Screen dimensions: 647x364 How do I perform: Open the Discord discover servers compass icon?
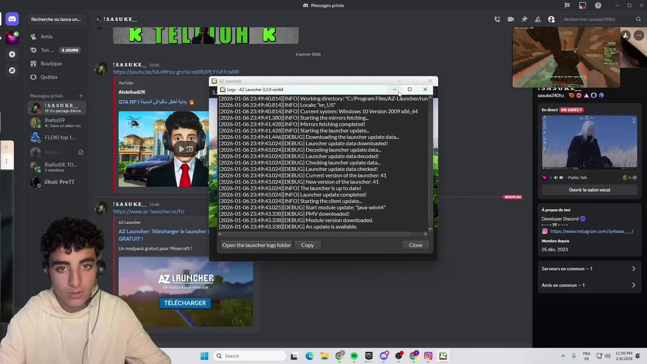click(12, 70)
